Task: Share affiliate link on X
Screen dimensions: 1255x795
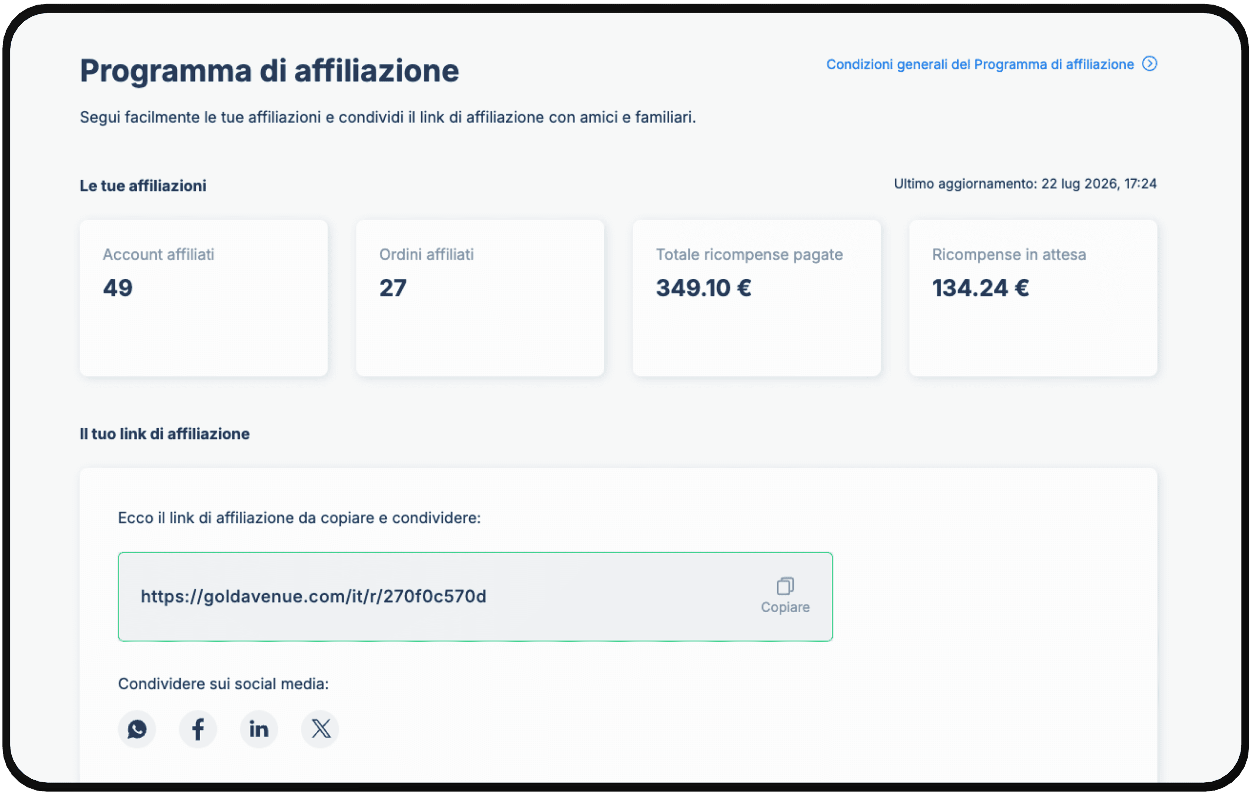Action: (x=321, y=729)
